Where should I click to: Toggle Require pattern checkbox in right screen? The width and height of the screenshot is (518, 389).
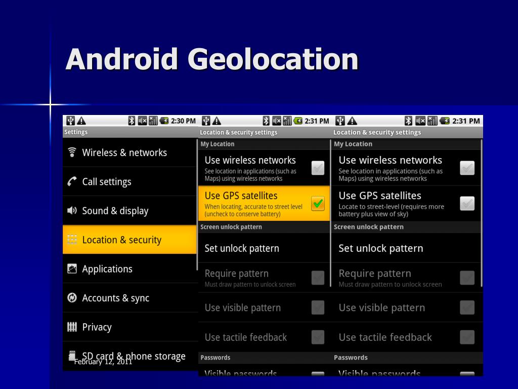[467, 278]
